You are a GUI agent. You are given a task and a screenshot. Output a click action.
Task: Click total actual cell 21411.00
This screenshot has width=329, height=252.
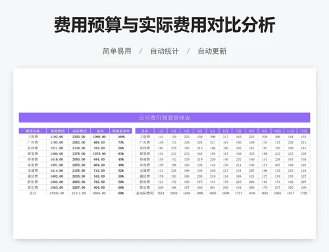pyautogui.click(x=79, y=193)
